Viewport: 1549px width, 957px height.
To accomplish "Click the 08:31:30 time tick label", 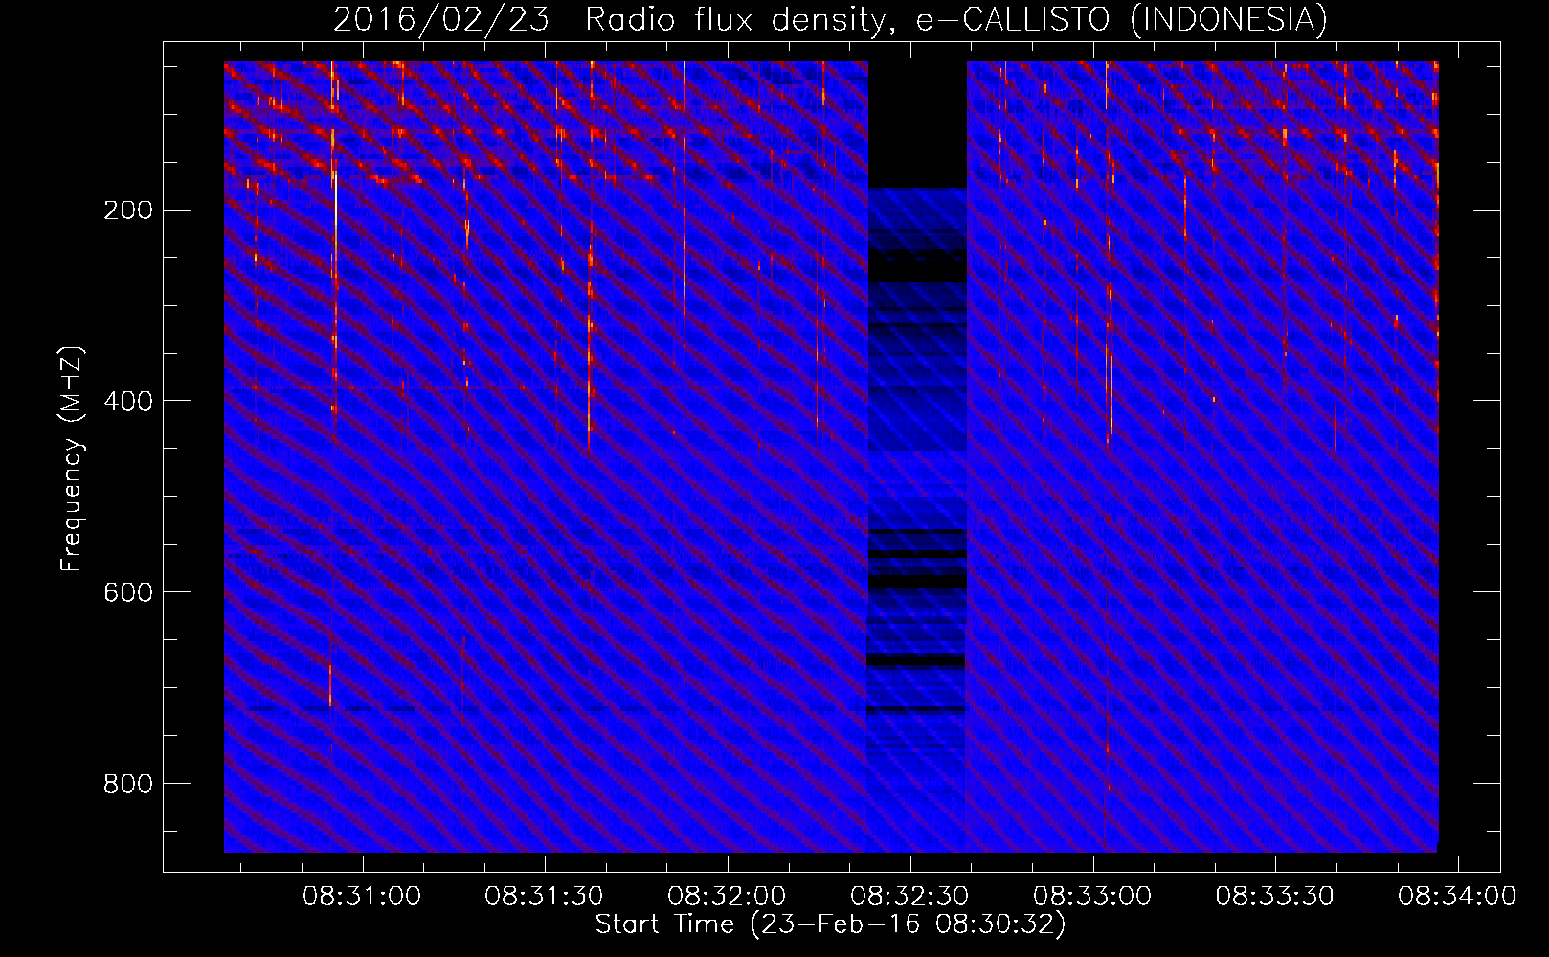I will (x=544, y=897).
